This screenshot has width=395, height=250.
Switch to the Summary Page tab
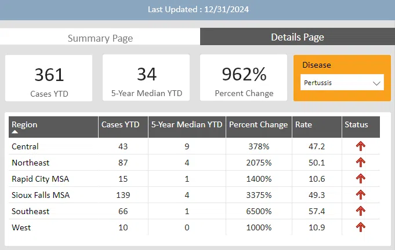click(x=100, y=38)
